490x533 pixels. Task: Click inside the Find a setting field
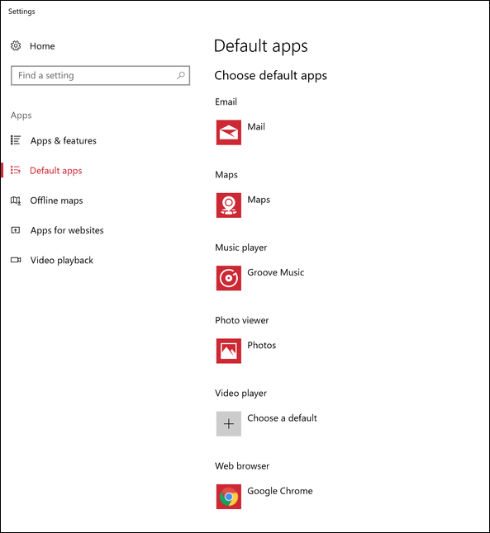pyautogui.click(x=100, y=75)
